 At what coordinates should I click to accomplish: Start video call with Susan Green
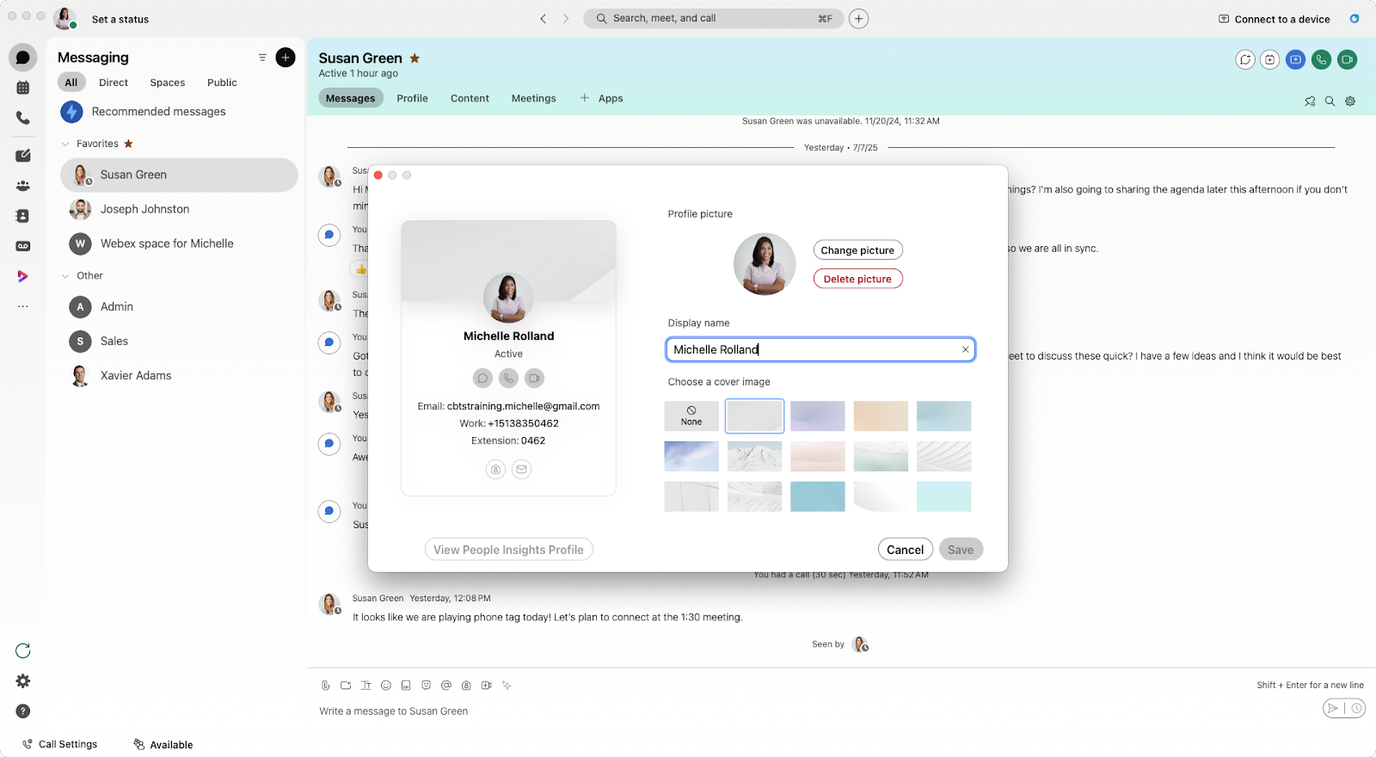pos(1348,59)
